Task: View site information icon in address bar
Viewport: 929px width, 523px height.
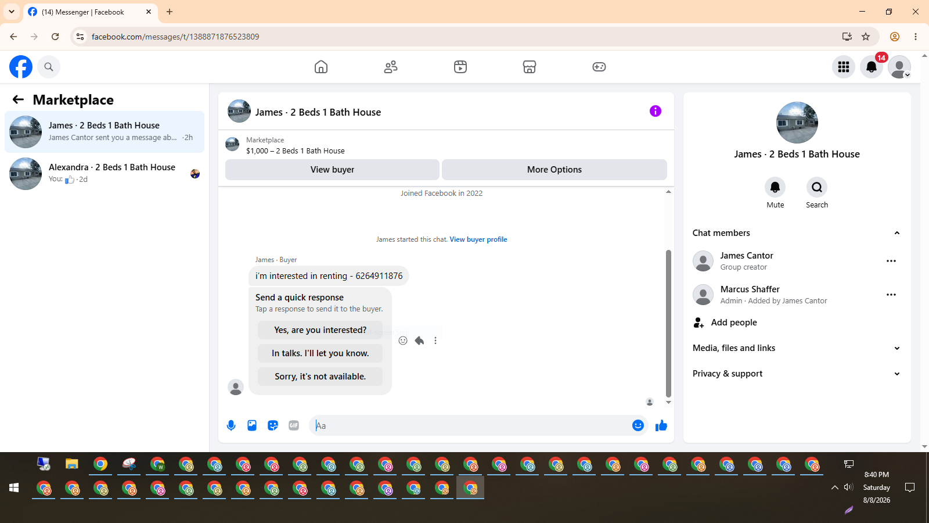Action: tap(80, 37)
